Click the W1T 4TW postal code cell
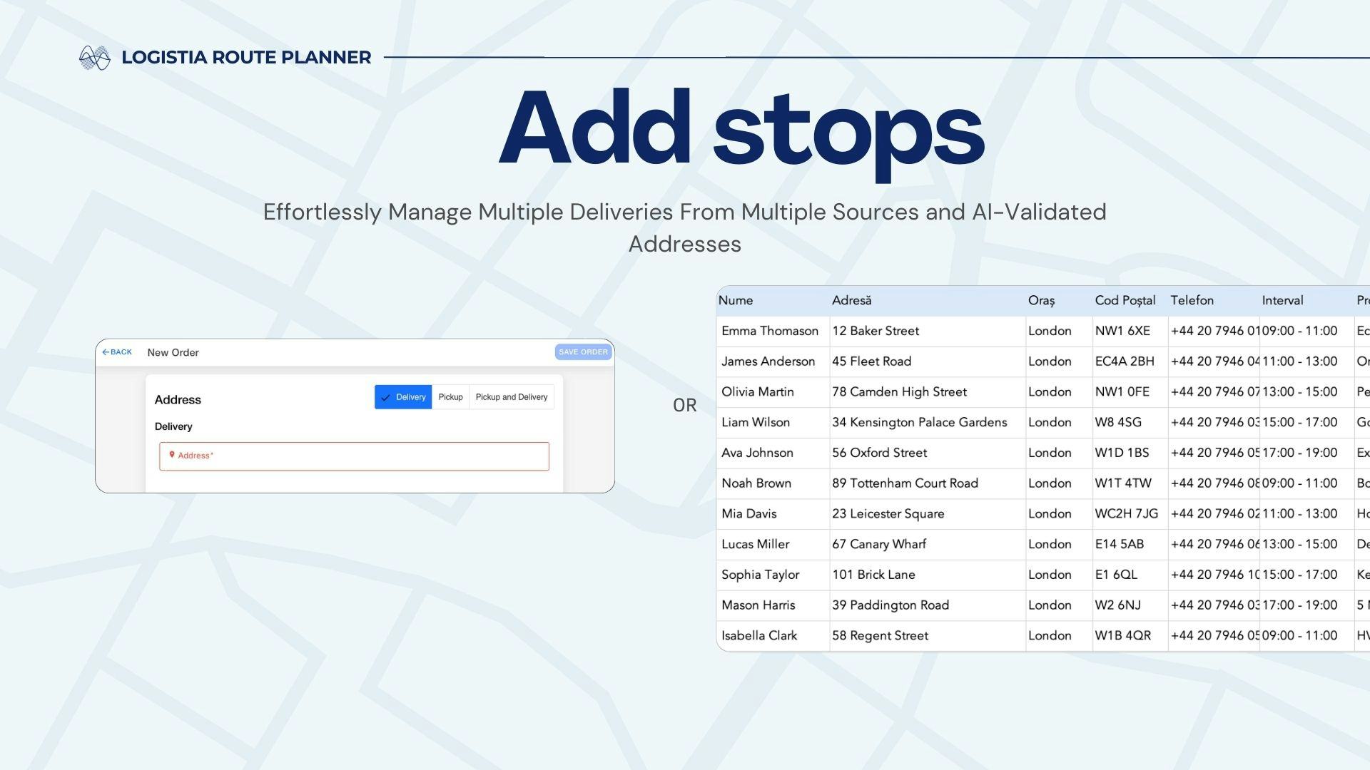Screen dimensions: 1370x770 (x=1130, y=483)
